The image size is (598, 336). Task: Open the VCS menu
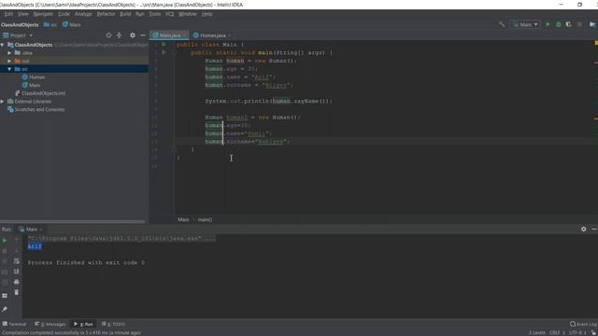169,14
